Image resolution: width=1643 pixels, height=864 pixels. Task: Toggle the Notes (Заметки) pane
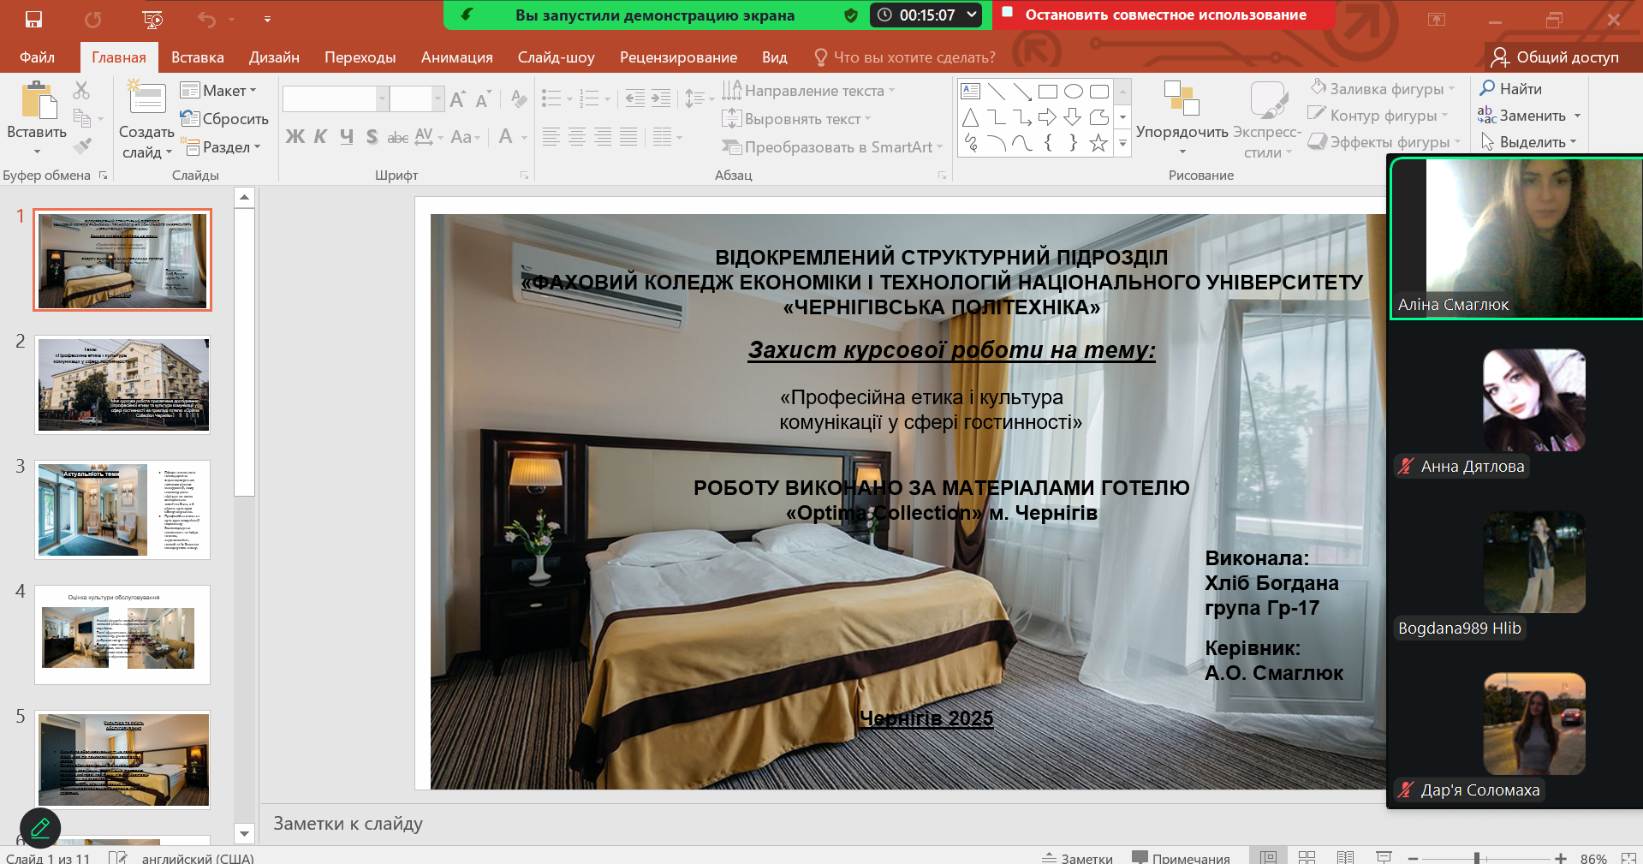pos(1077,857)
